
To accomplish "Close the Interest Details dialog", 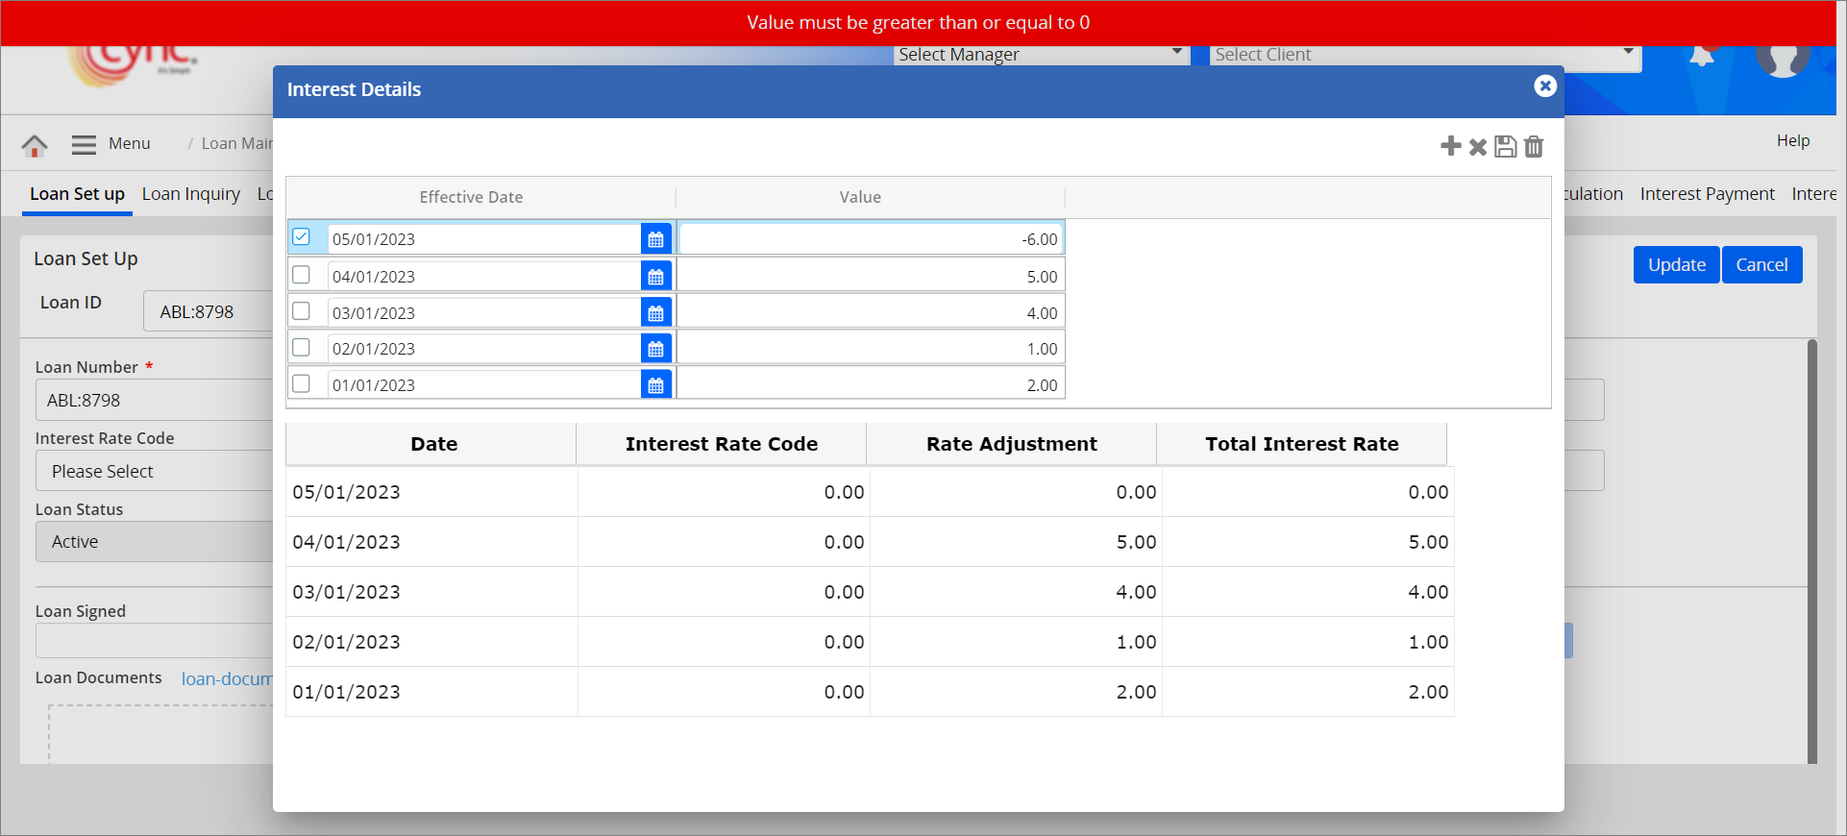I will (1544, 86).
